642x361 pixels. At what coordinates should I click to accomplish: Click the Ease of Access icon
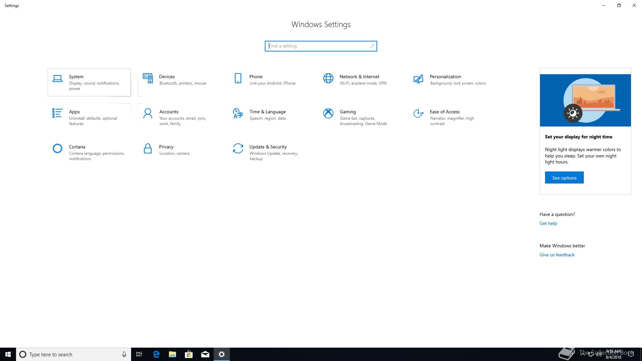tap(418, 113)
